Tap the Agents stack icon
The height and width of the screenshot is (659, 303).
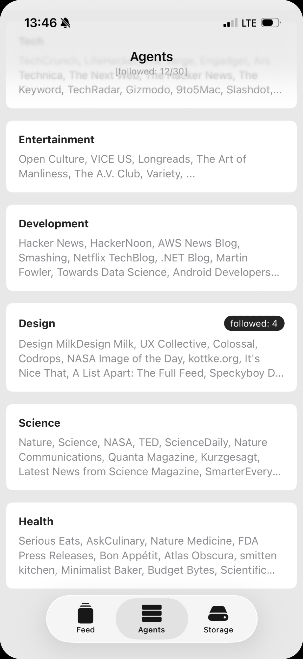[x=152, y=614]
